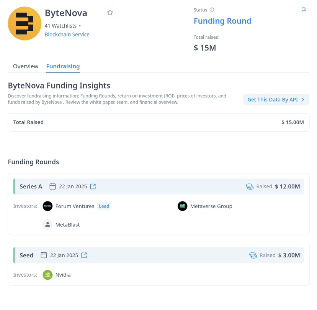Click the ByteNova logo

(x=25, y=23)
